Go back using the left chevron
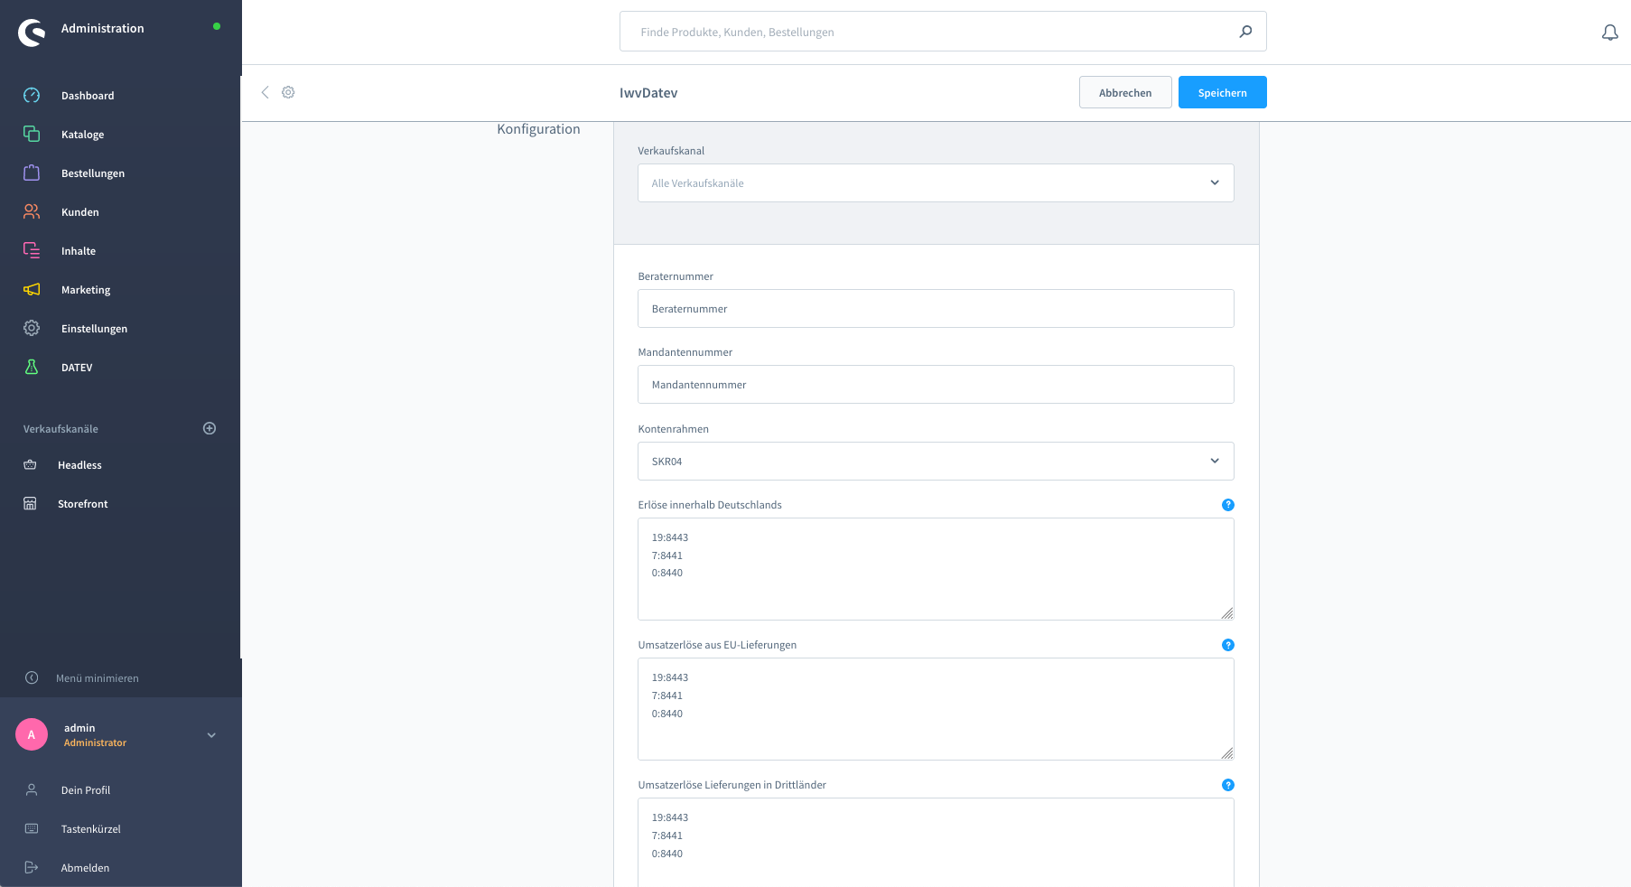Viewport: 1631px width, 887px height. (265, 92)
